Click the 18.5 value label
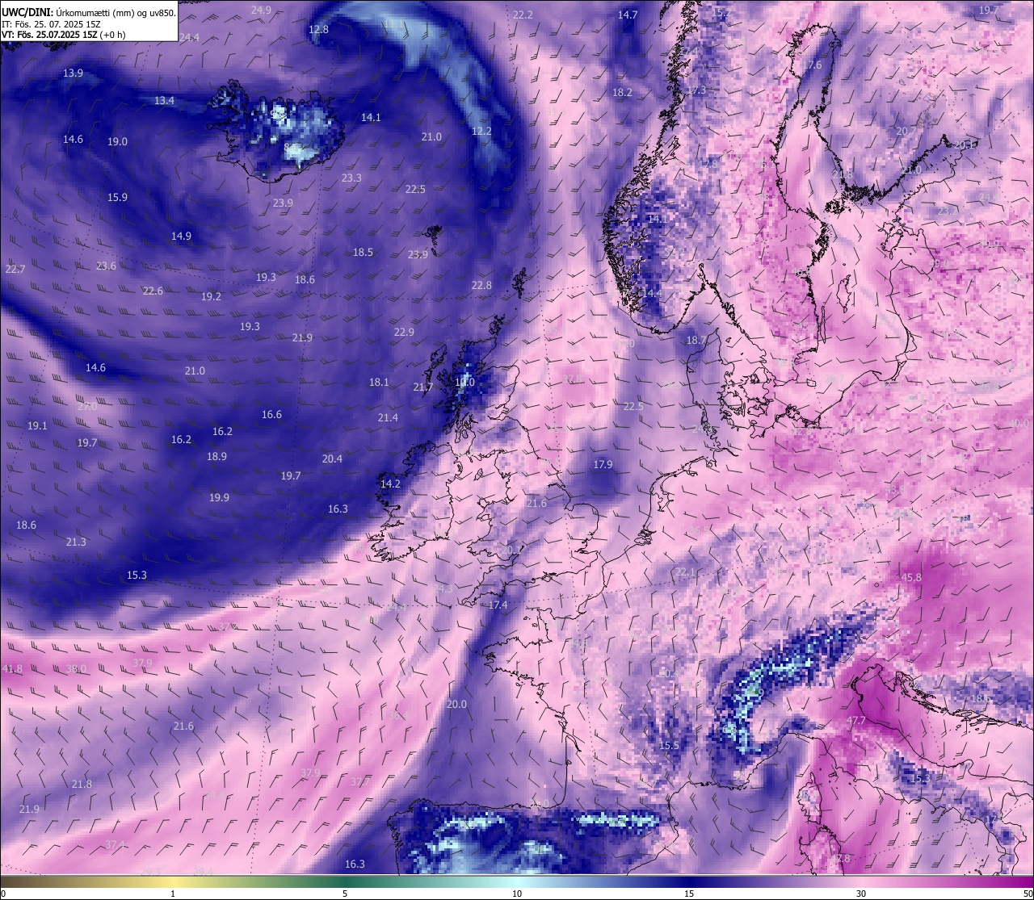Viewport: 1034px width, 900px height. tap(363, 252)
